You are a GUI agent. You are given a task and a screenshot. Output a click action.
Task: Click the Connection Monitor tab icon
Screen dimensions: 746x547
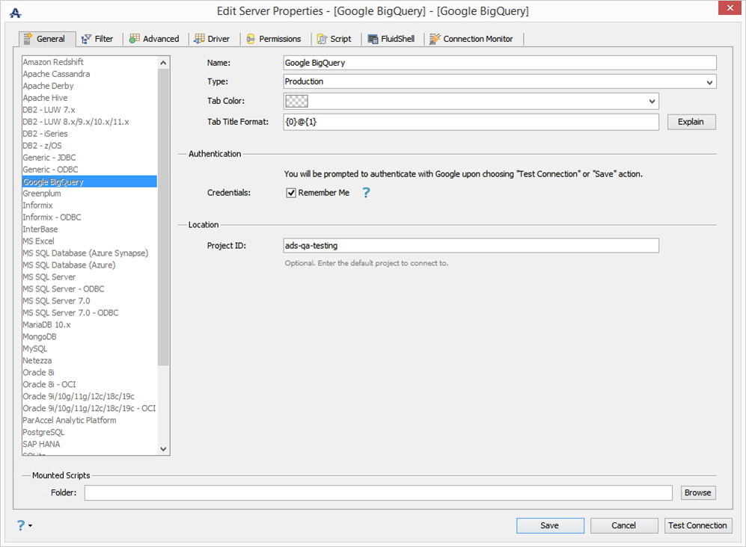tap(435, 39)
